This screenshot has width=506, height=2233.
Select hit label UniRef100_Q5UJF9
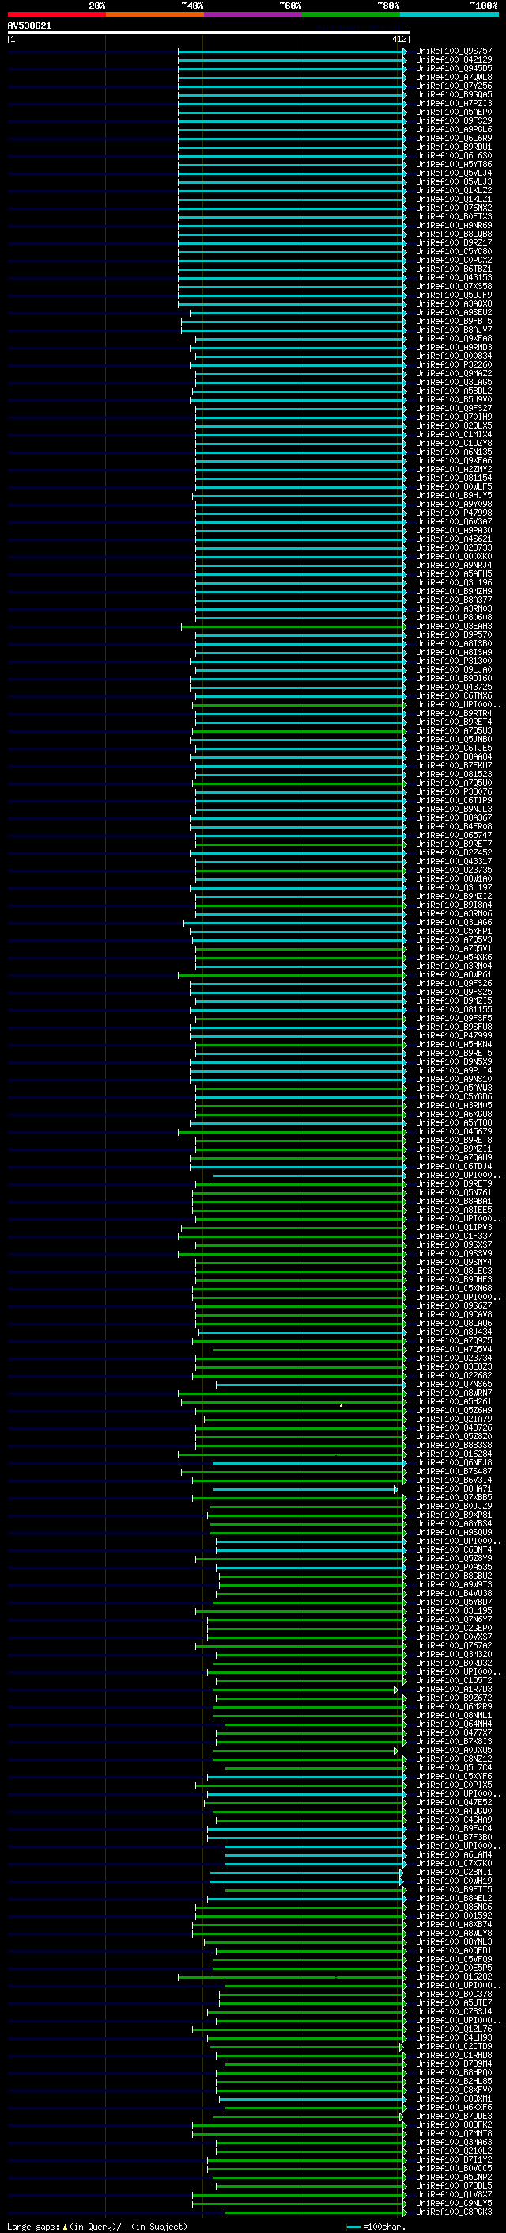pyautogui.click(x=453, y=295)
